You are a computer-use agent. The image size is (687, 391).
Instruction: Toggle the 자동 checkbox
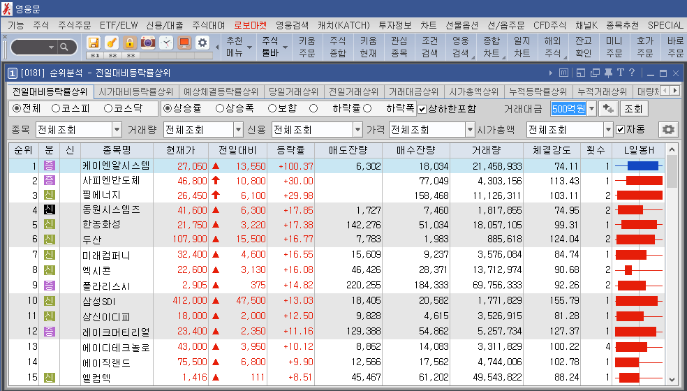point(620,129)
